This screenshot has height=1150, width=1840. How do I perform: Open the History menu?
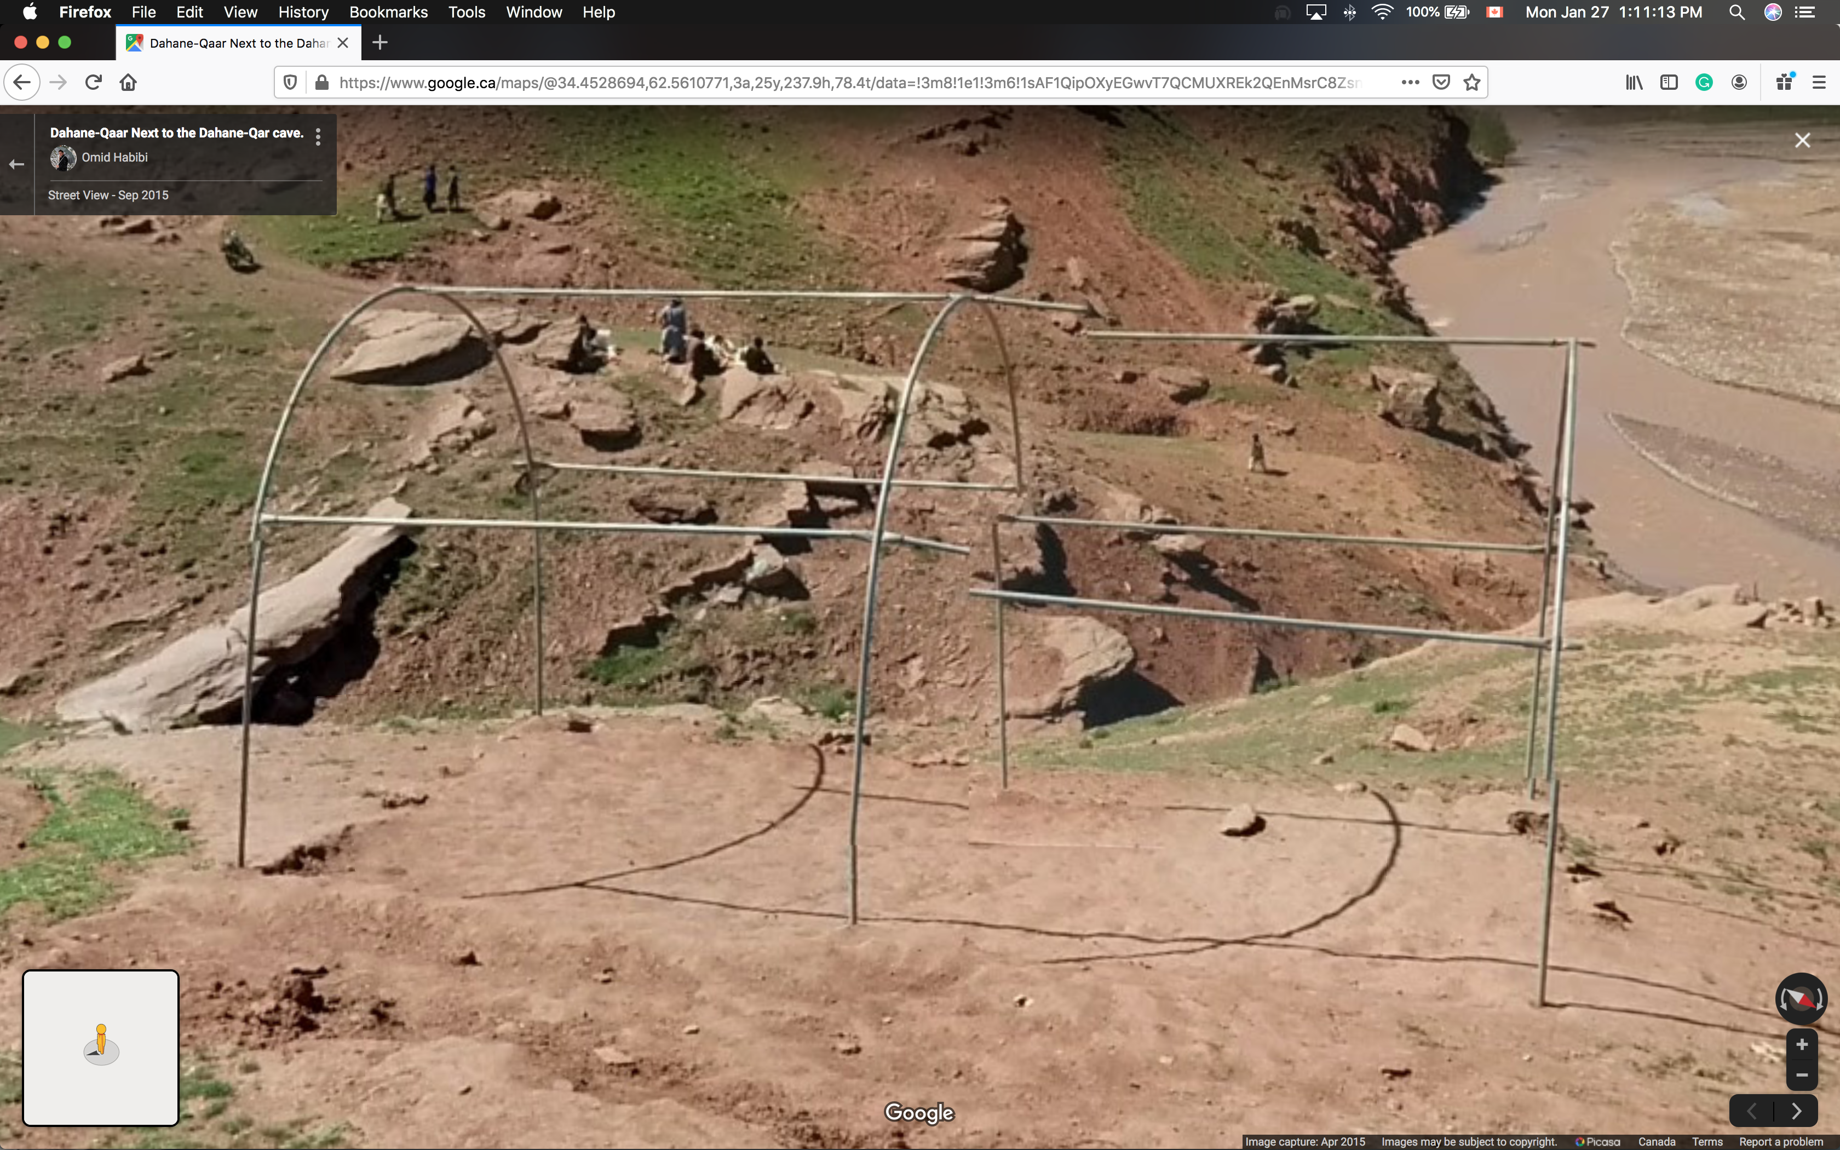point(303,12)
